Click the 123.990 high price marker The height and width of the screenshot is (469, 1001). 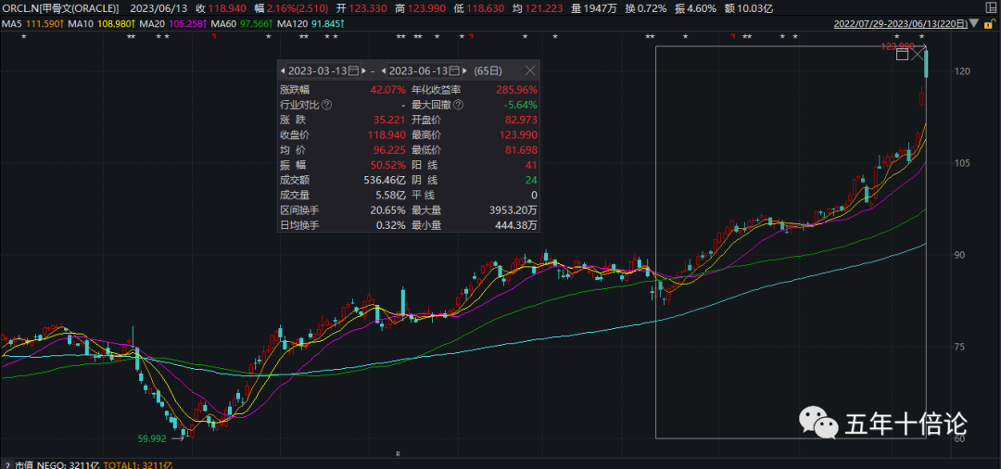[897, 46]
